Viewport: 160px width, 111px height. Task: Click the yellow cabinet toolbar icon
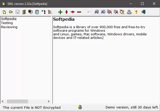(x=24, y=12)
